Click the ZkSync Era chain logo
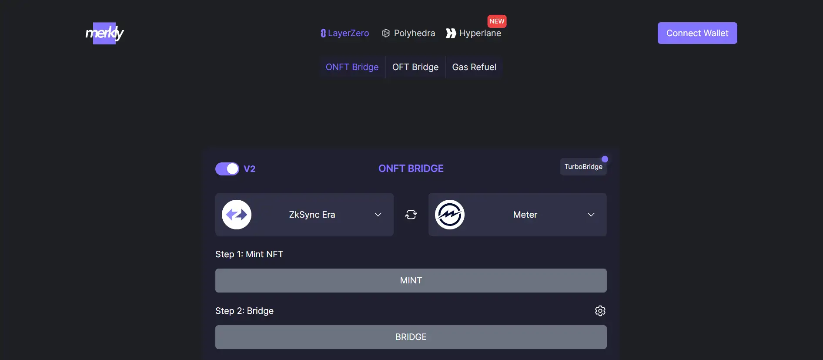823x360 pixels. 237,215
